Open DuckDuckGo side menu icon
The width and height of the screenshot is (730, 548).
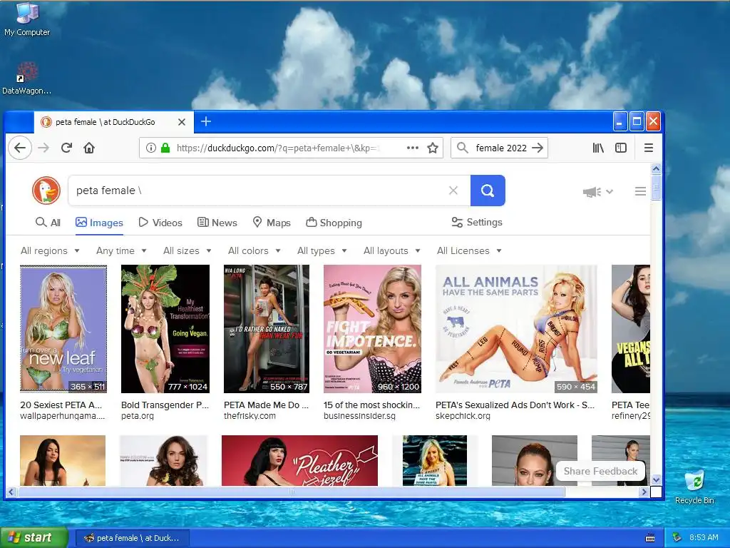coord(640,191)
